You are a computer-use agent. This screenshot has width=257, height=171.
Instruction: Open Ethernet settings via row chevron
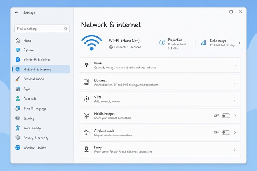pyautogui.click(x=235, y=82)
